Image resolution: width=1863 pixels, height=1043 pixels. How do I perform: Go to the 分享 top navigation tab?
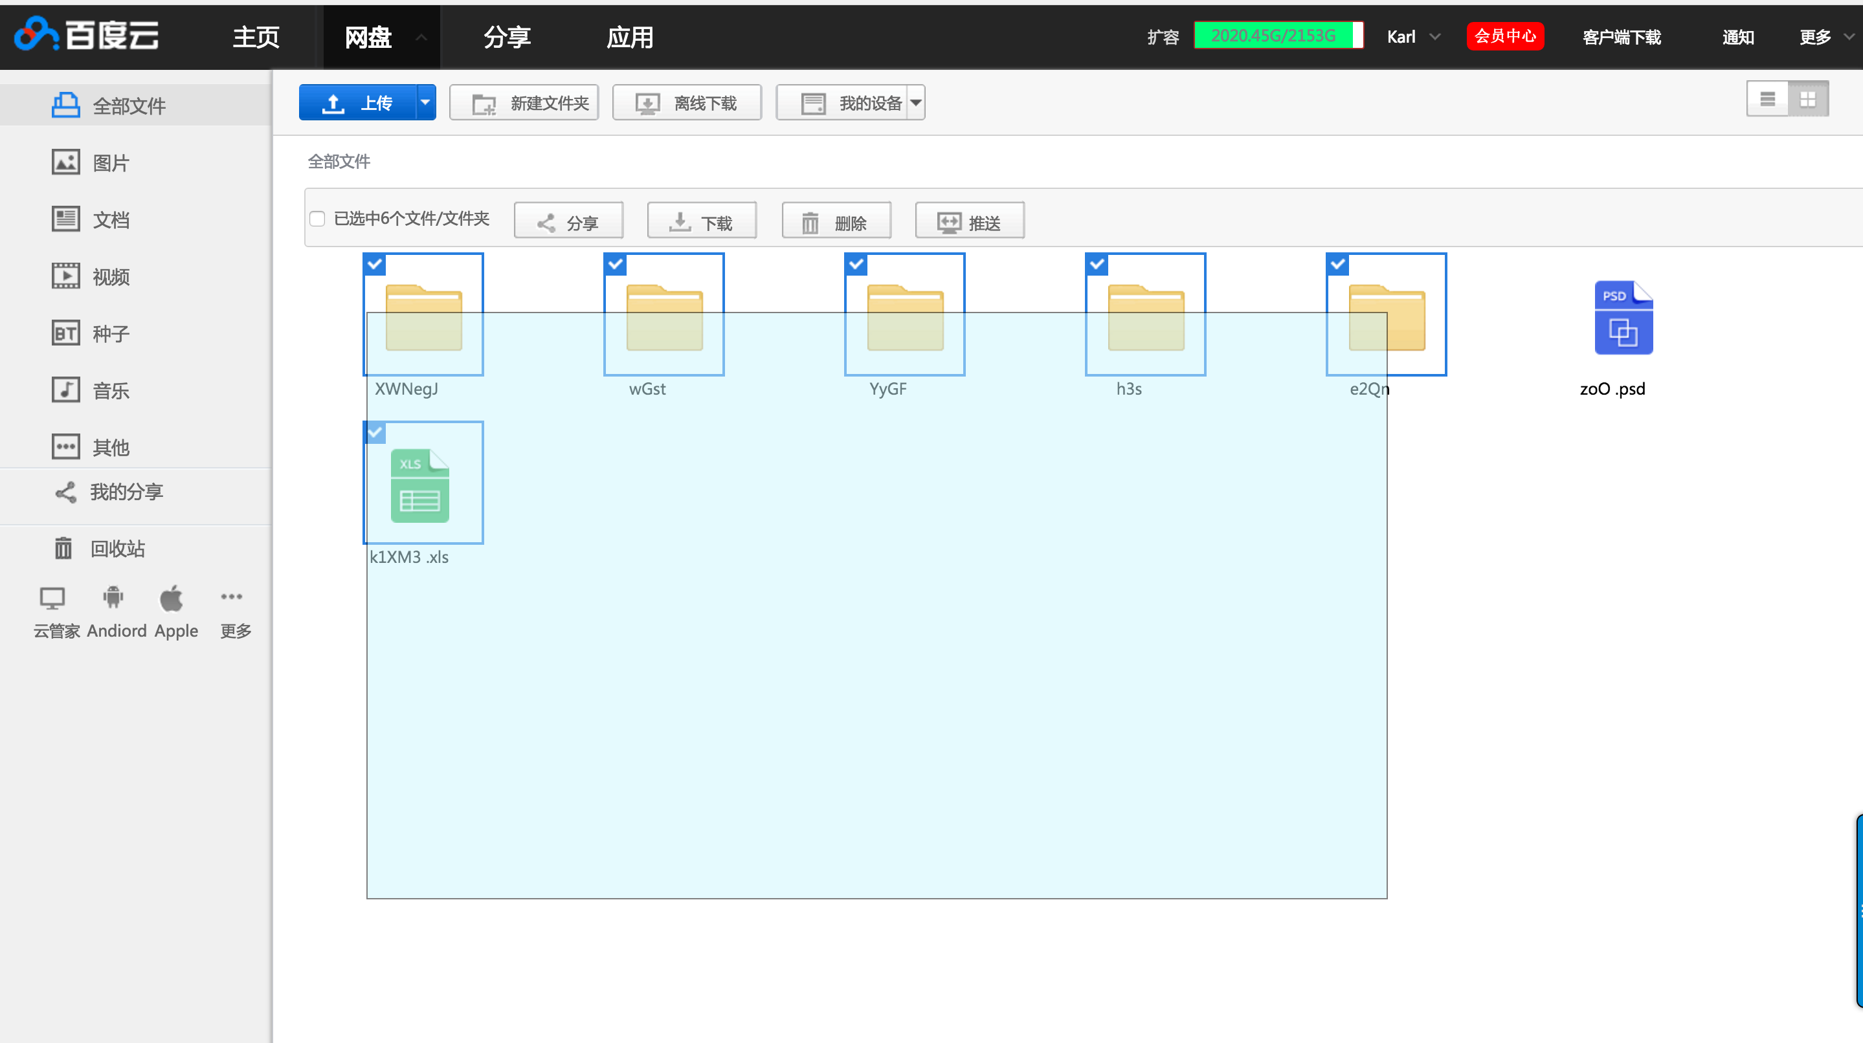point(507,37)
